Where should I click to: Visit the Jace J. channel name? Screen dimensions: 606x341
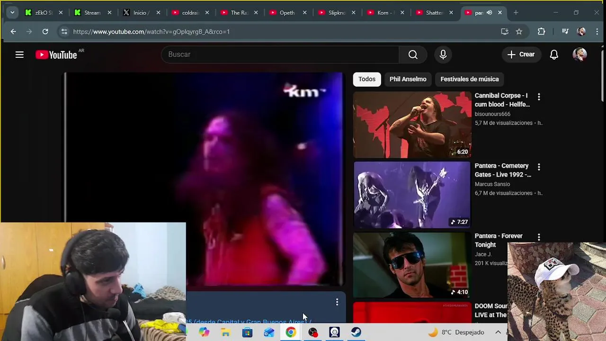[x=483, y=254]
